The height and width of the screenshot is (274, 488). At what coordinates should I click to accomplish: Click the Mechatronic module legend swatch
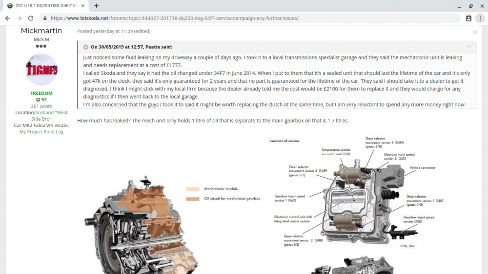click(193, 189)
